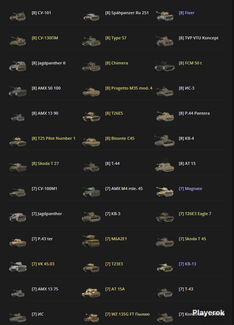Select the Progetto M35 mod. 4 icon

pos(91,92)
